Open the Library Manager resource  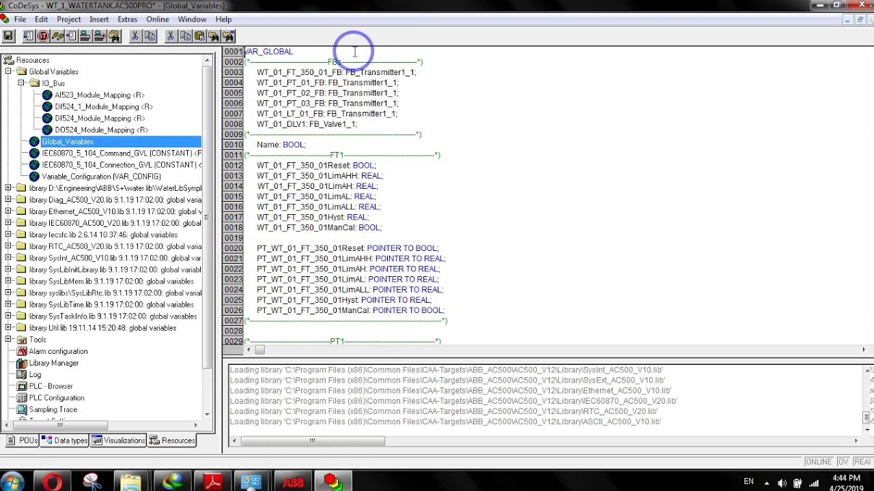[54, 363]
